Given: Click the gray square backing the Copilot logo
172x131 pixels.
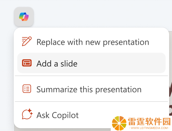Looking at the screenshot, I should [24, 17].
